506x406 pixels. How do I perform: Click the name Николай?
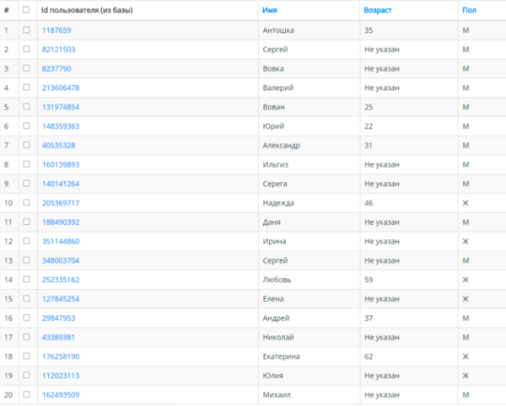pos(278,337)
